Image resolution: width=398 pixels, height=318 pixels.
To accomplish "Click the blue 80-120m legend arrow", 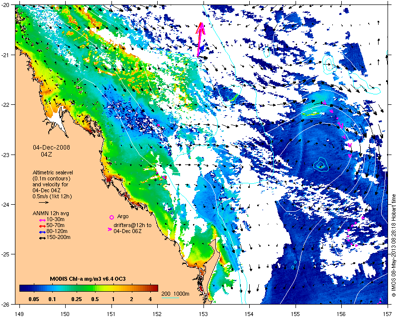I will 42,232.
